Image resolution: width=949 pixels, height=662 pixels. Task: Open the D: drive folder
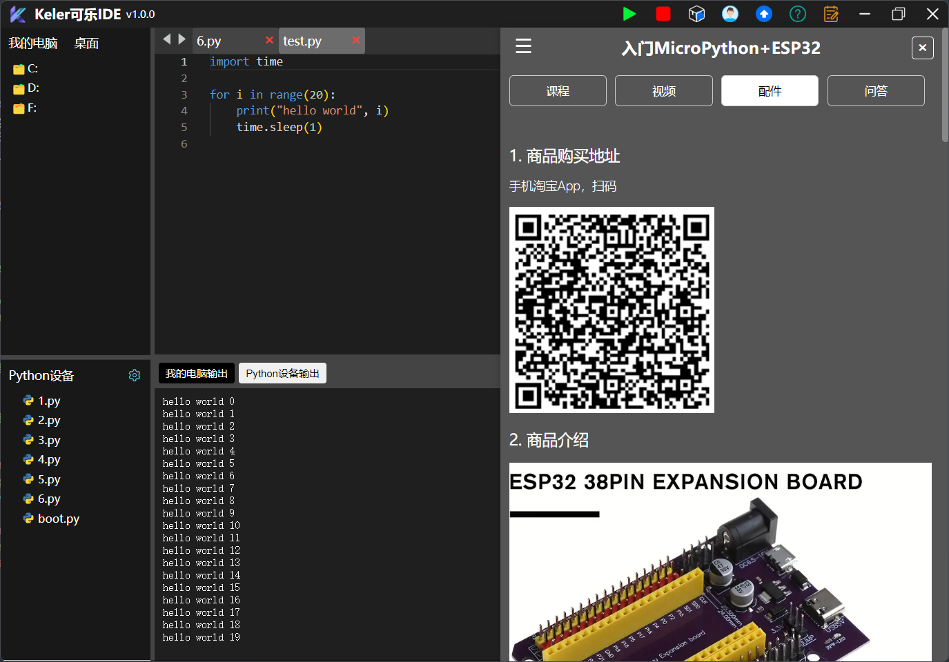(26, 88)
